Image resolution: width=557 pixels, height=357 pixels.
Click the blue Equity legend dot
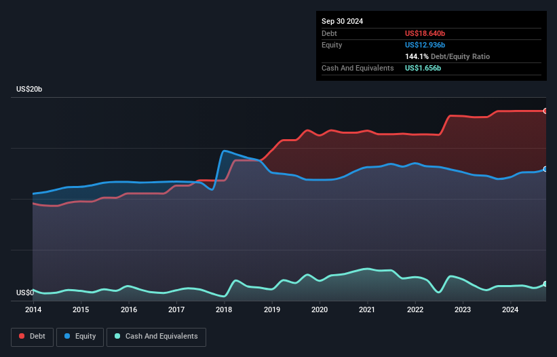point(67,336)
